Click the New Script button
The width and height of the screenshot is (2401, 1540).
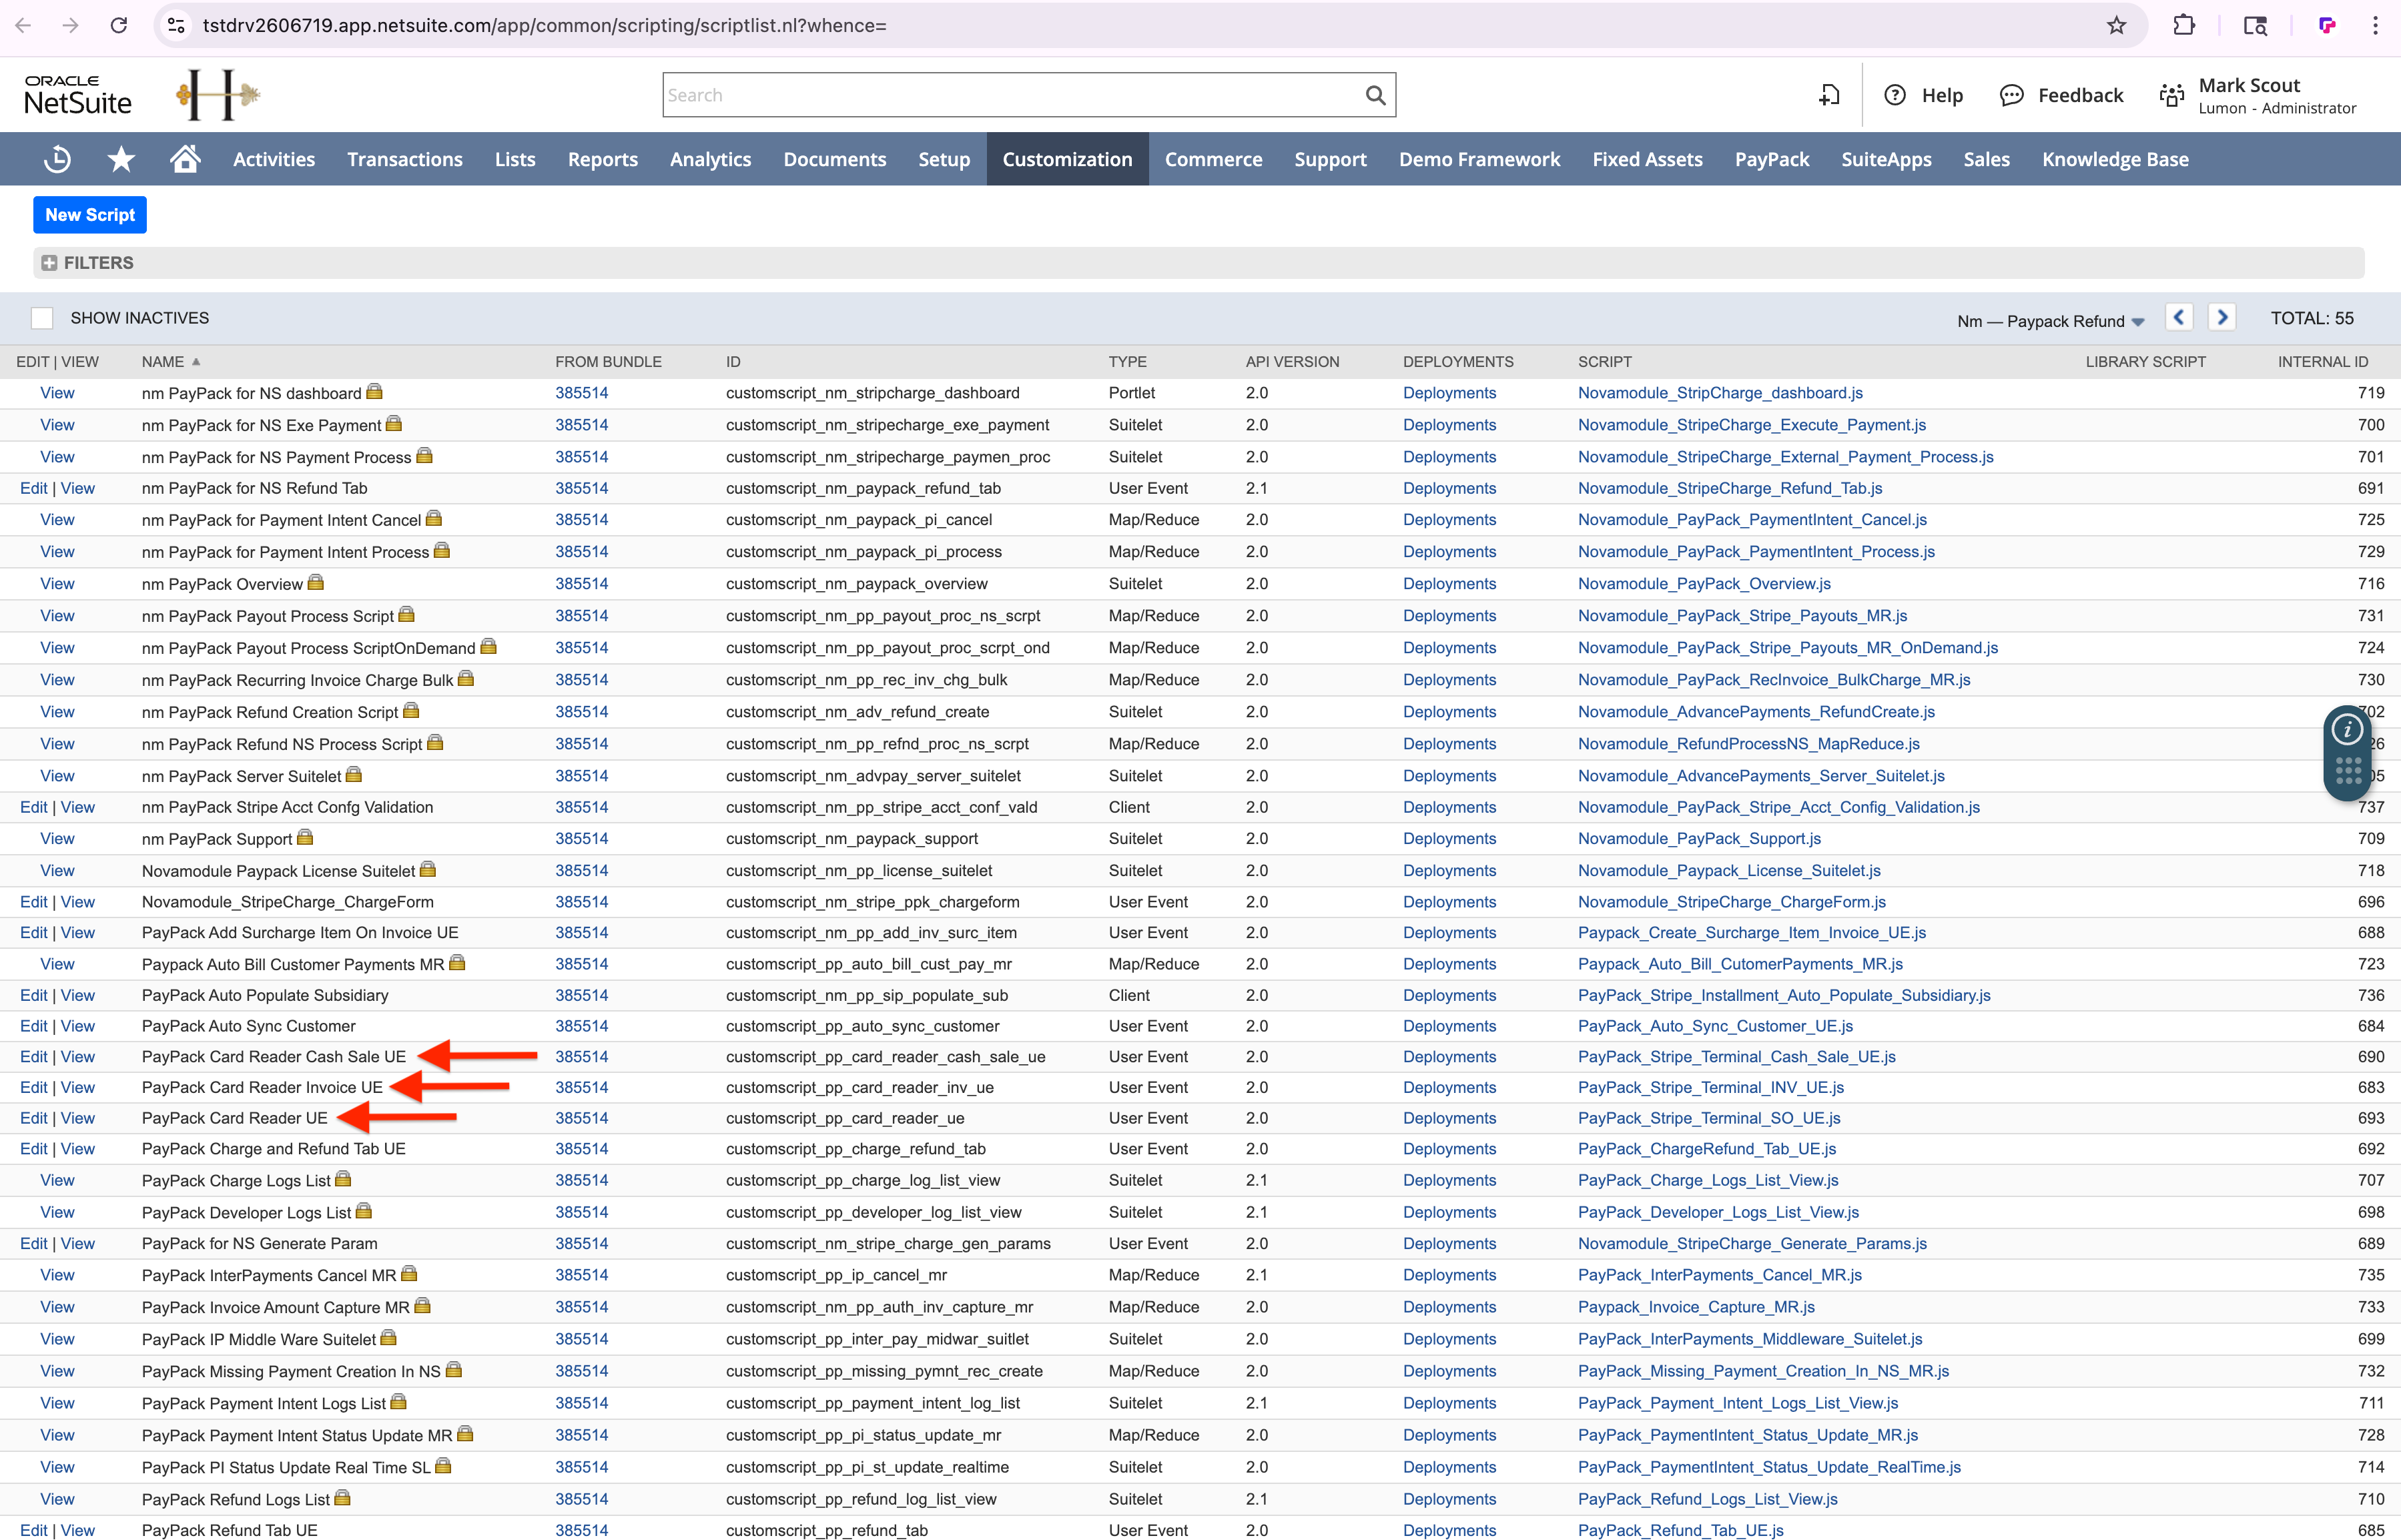(x=89, y=214)
